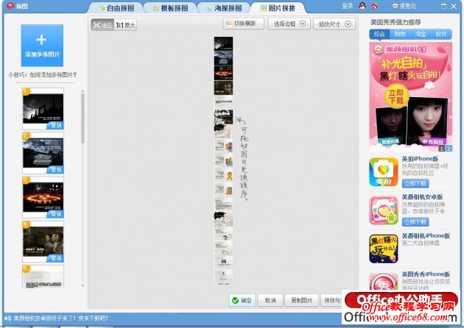
Task: Select the 软件 recommendation tab
Action: pos(441,34)
